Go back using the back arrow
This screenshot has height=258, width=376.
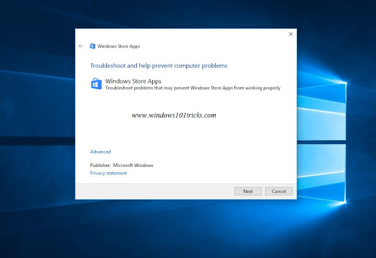point(81,46)
